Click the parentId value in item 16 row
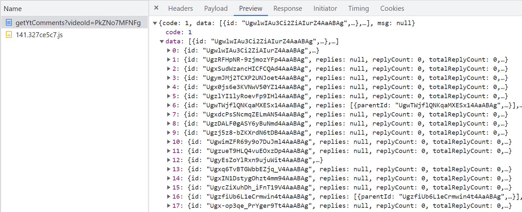Viewport: 522px width, 212px height. 452,197
